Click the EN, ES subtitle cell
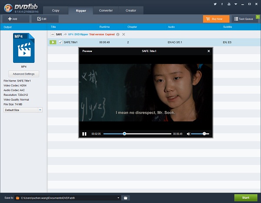This screenshot has width=261, height=203. pyautogui.click(x=227, y=43)
